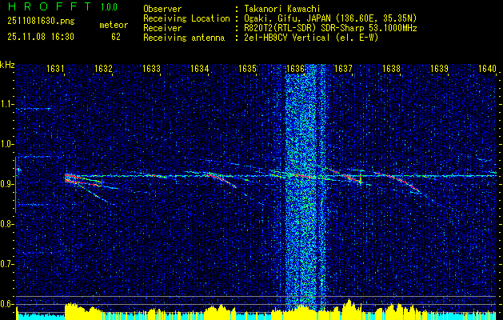
Task: Click the 'meteor' label
Action: tap(114, 25)
